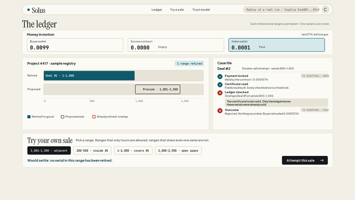The image size is (355, 200).
Task: Select the 1,001-1,500 adjacent range
Action: coord(49,151)
